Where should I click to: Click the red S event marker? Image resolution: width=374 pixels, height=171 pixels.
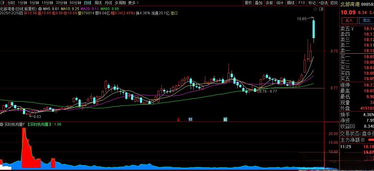[178, 119]
